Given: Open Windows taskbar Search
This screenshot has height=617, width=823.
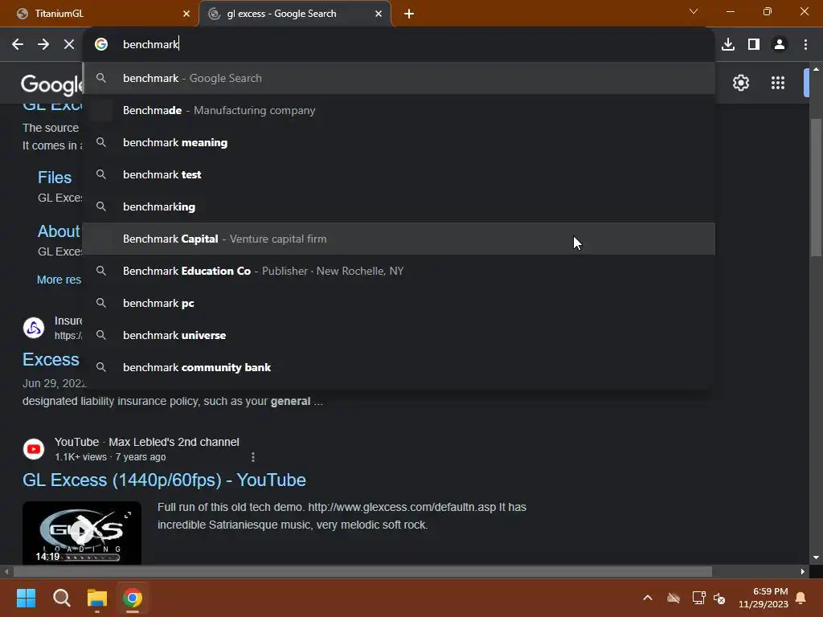Looking at the screenshot, I should 62,598.
